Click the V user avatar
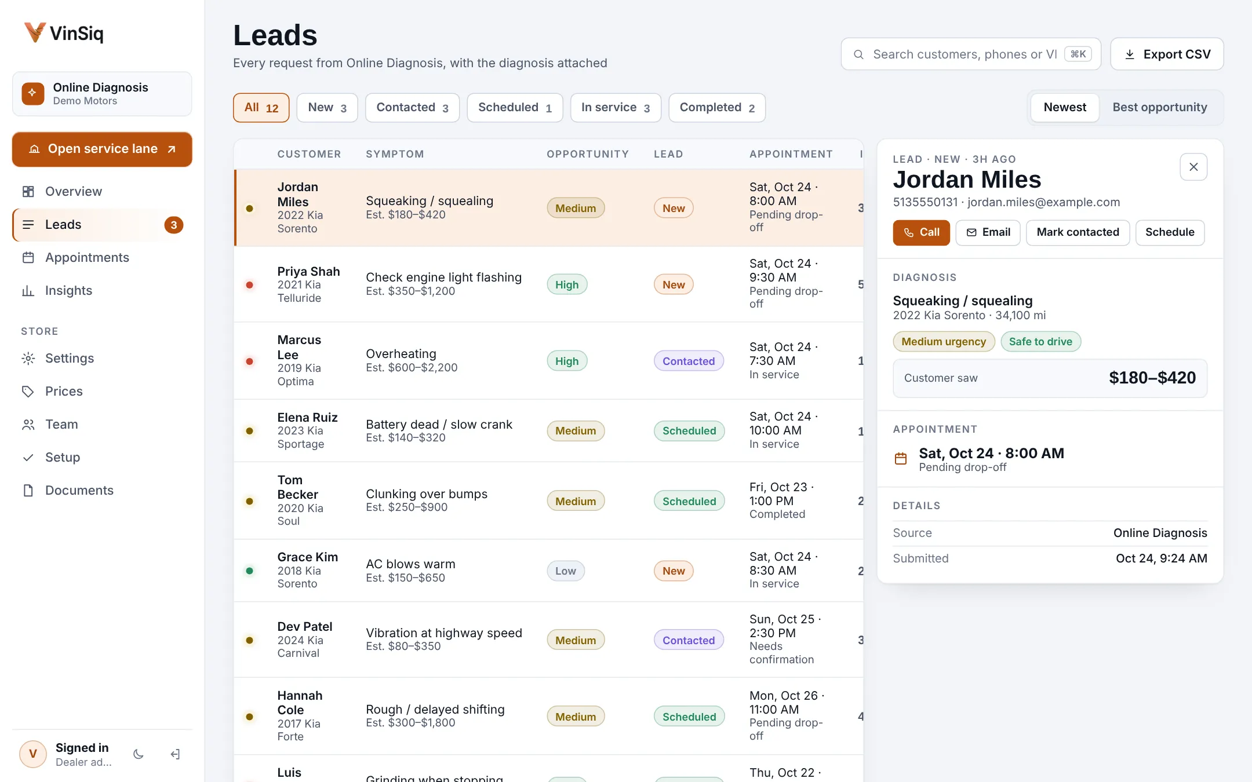 (x=33, y=754)
